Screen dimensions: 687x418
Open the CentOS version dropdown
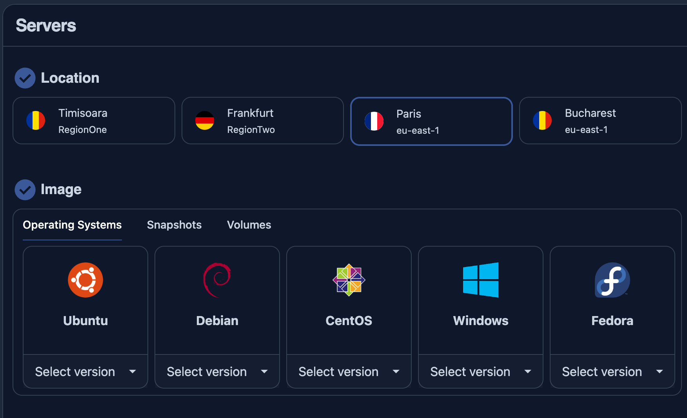click(x=349, y=371)
